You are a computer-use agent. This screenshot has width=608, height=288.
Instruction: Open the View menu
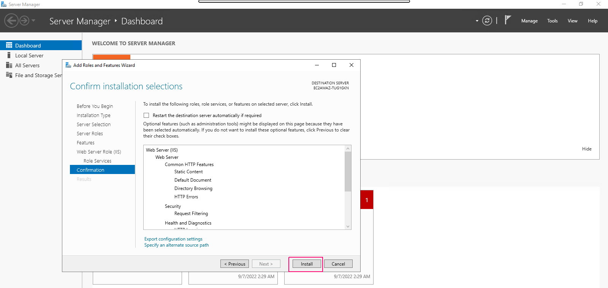click(x=573, y=21)
